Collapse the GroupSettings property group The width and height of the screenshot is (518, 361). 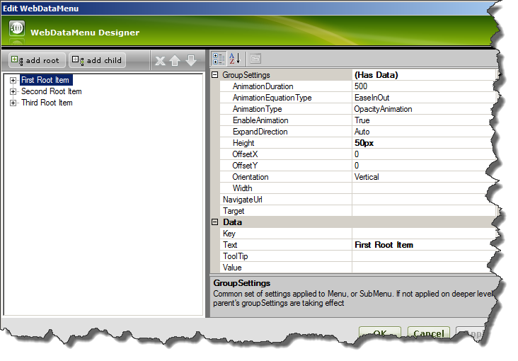[x=216, y=75]
